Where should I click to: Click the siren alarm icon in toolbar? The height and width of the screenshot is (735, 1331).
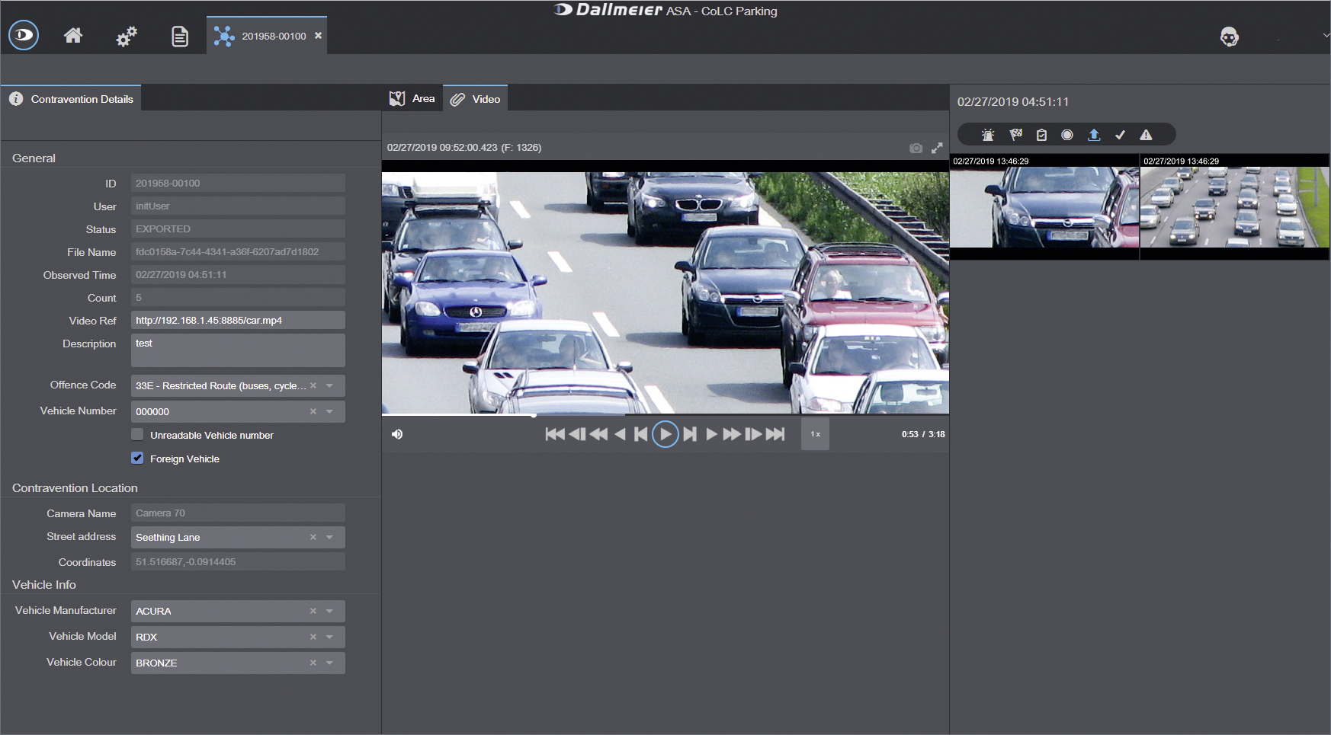tap(988, 135)
